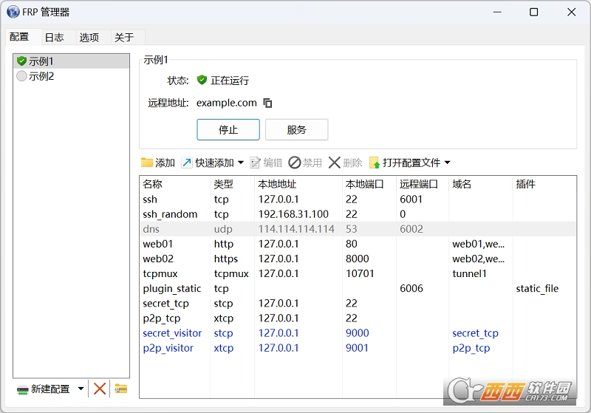Click local port 9000 cell
Image resolution: width=591 pixels, height=413 pixels.
pyautogui.click(x=357, y=333)
